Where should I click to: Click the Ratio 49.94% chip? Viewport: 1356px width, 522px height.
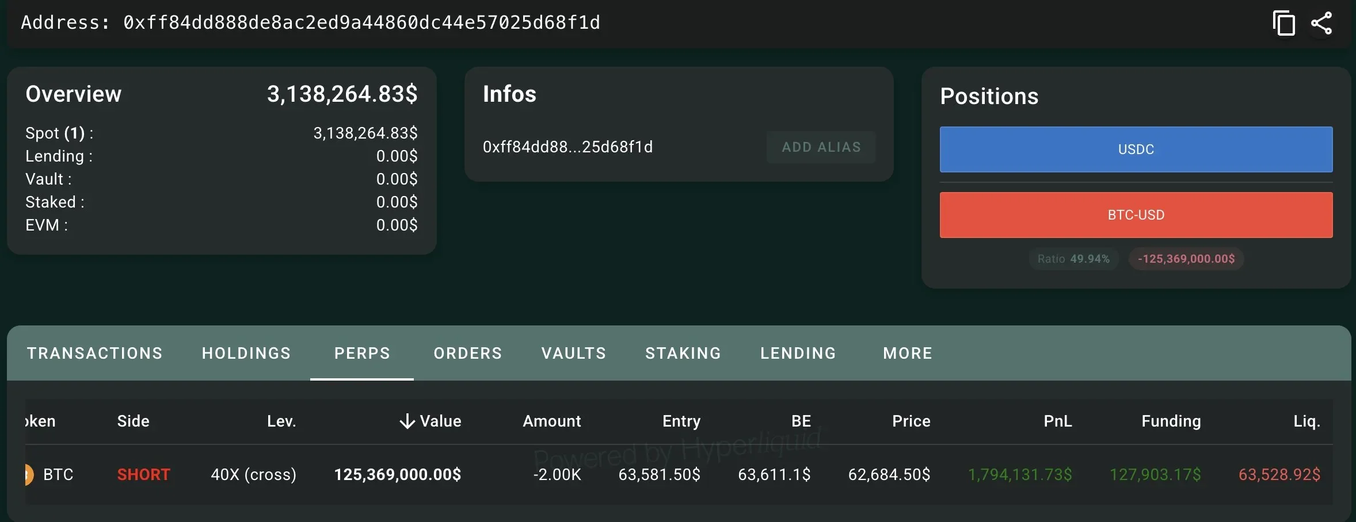(1073, 259)
